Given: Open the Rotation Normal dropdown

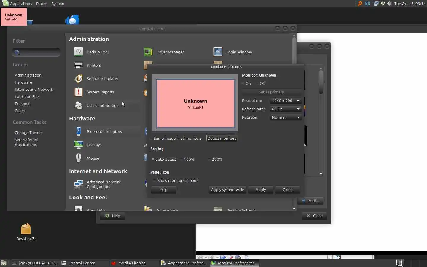Looking at the screenshot, I should pos(286,117).
